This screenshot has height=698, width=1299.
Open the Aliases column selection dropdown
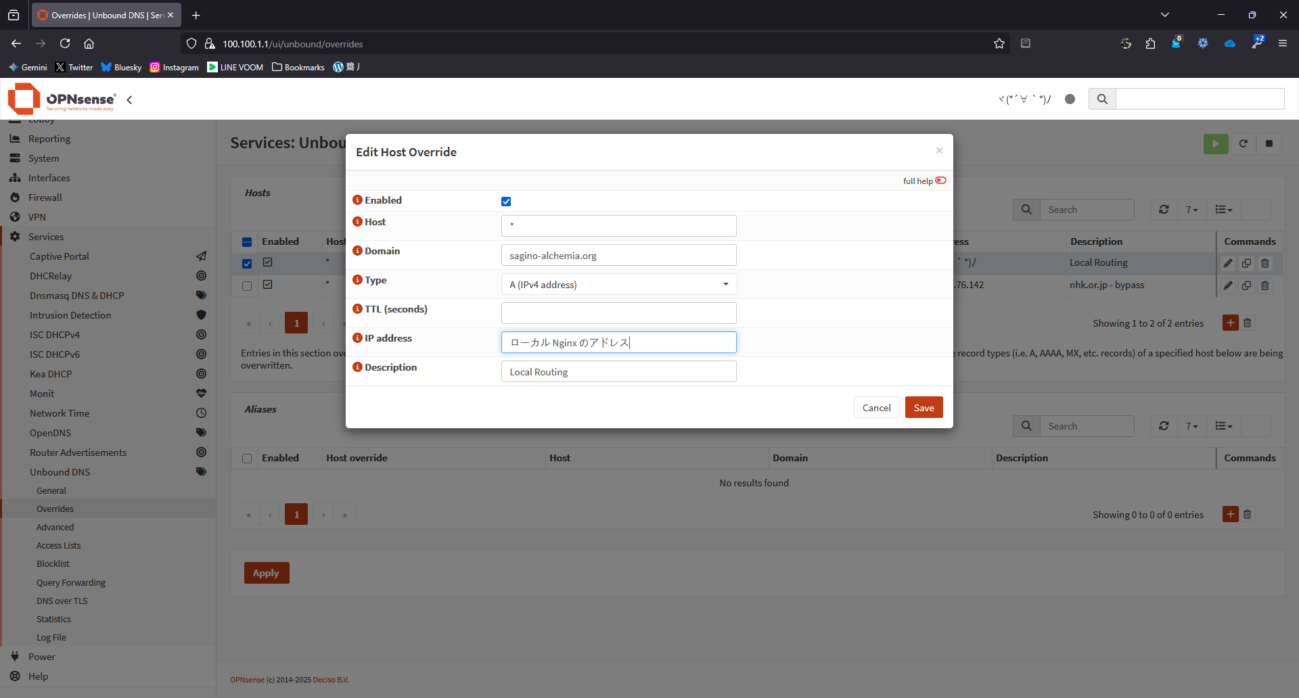click(x=1223, y=426)
